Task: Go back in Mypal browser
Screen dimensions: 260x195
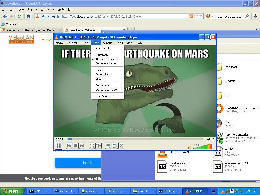Action: coord(5,16)
